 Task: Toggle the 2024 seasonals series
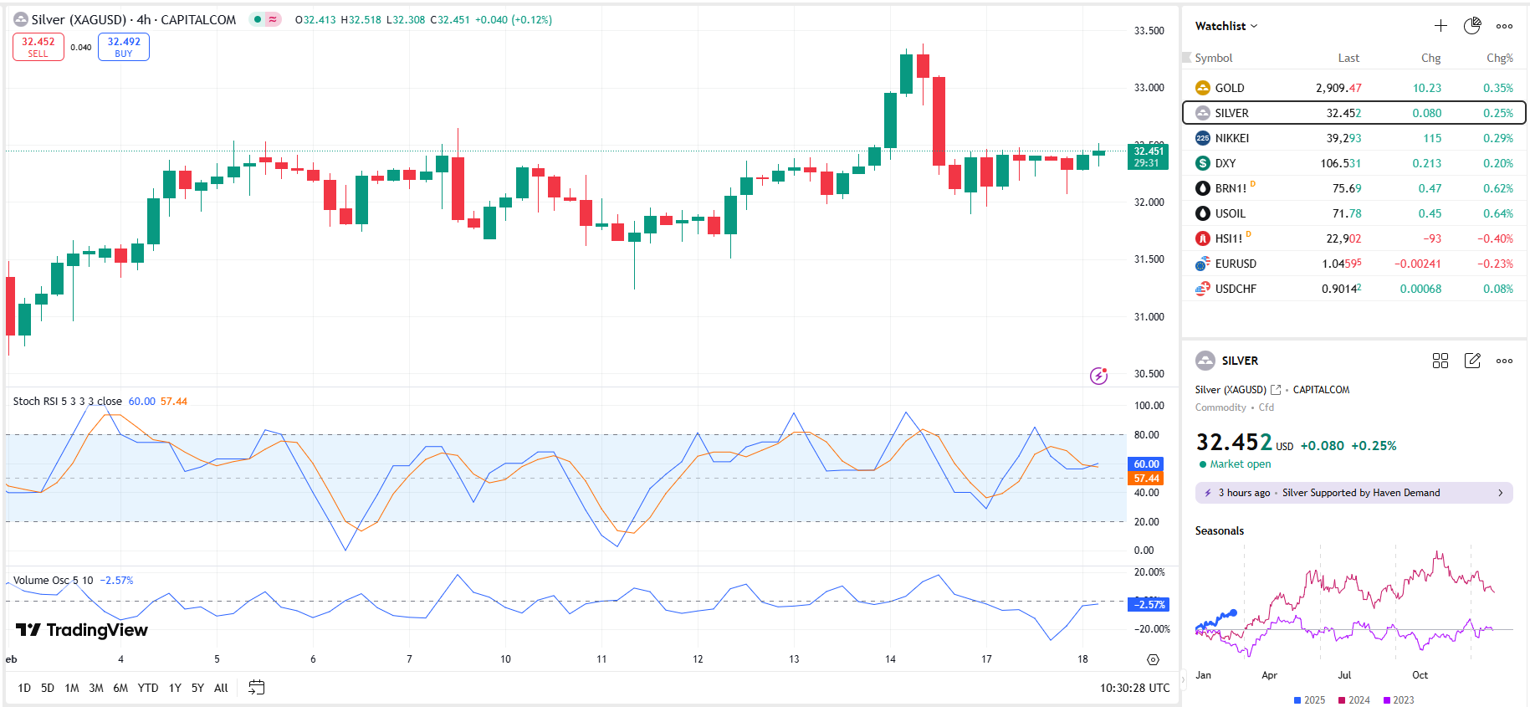coord(1353,700)
